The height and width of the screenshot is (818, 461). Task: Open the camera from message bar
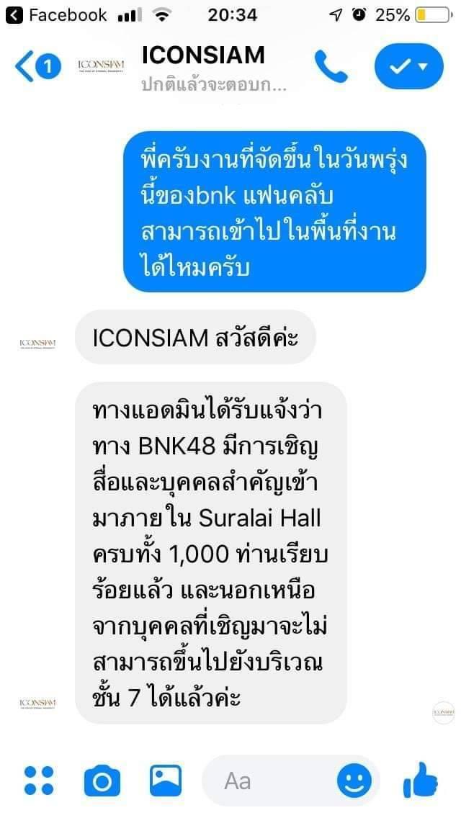102,781
